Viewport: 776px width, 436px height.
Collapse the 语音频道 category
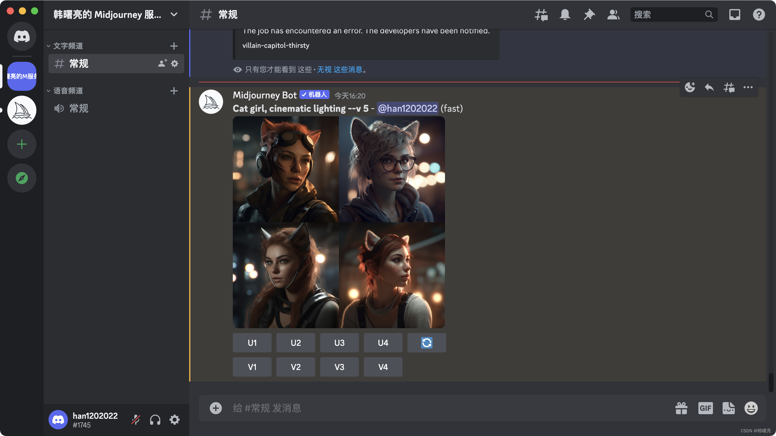[x=68, y=91]
